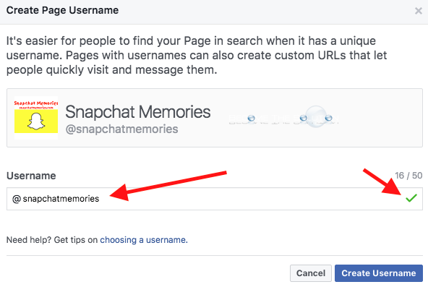Click the short red arrow near the checkmark

tap(382, 182)
